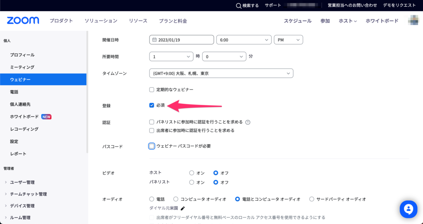Open プランと料金 page
This screenshot has height=224, width=423.
click(173, 21)
